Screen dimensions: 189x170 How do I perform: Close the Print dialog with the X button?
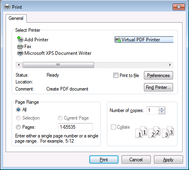click(x=179, y=7)
